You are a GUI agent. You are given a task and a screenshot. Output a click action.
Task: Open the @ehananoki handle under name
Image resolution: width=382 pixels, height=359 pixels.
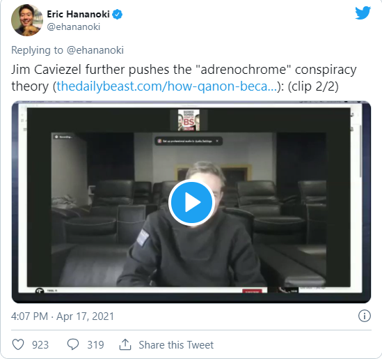point(73,26)
